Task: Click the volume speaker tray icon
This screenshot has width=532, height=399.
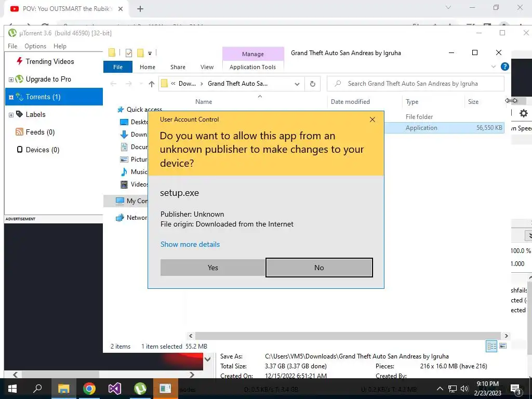Action: pyautogui.click(x=464, y=389)
